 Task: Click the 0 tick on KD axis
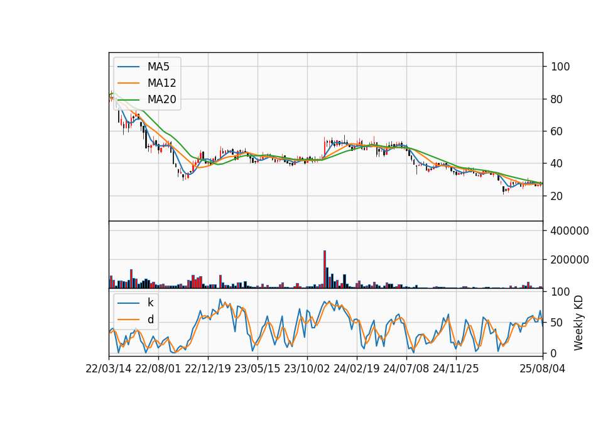(554, 353)
